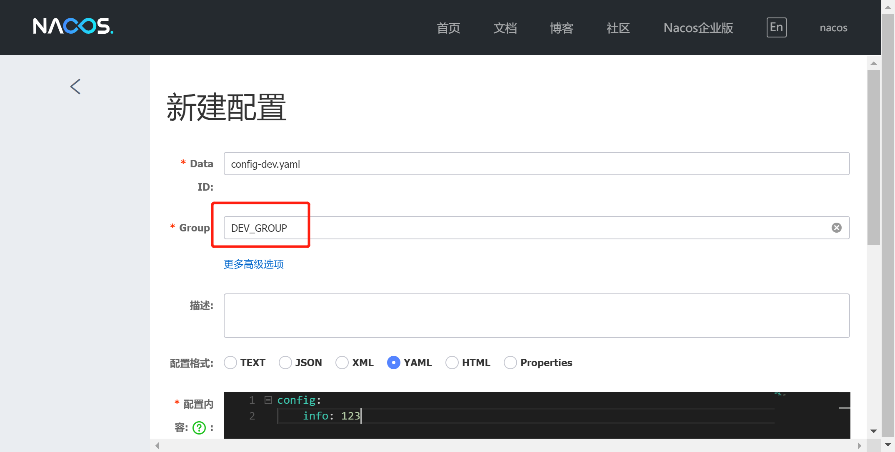The image size is (895, 452).
Task: Open the 社区 nav item
Action: tap(618, 28)
